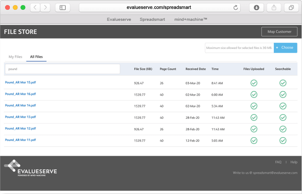This screenshot has width=302, height=194.
Task: Click the evalueserve.com/spreadsmart address bar
Action: click(x=160, y=8)
